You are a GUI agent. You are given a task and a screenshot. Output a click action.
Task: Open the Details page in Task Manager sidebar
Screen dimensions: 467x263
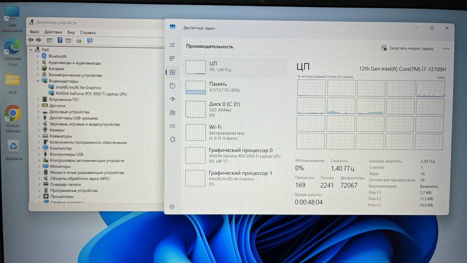(172, 126)
